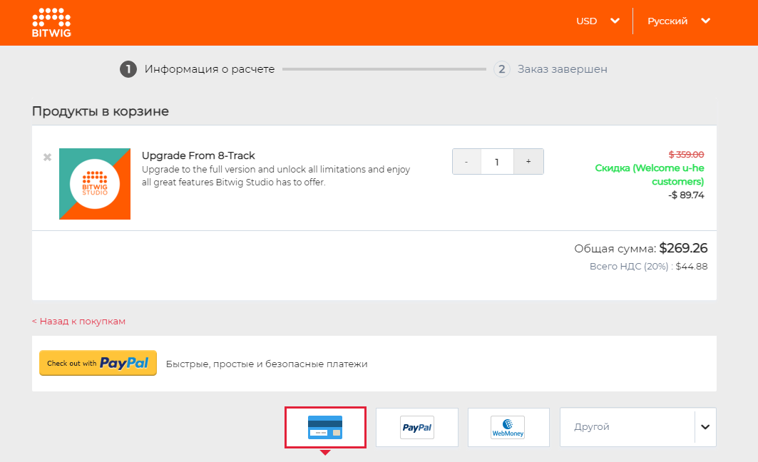758x462 pixels.
Task: Click the Общая сумма $269.26 total
Action: (640, 248)
